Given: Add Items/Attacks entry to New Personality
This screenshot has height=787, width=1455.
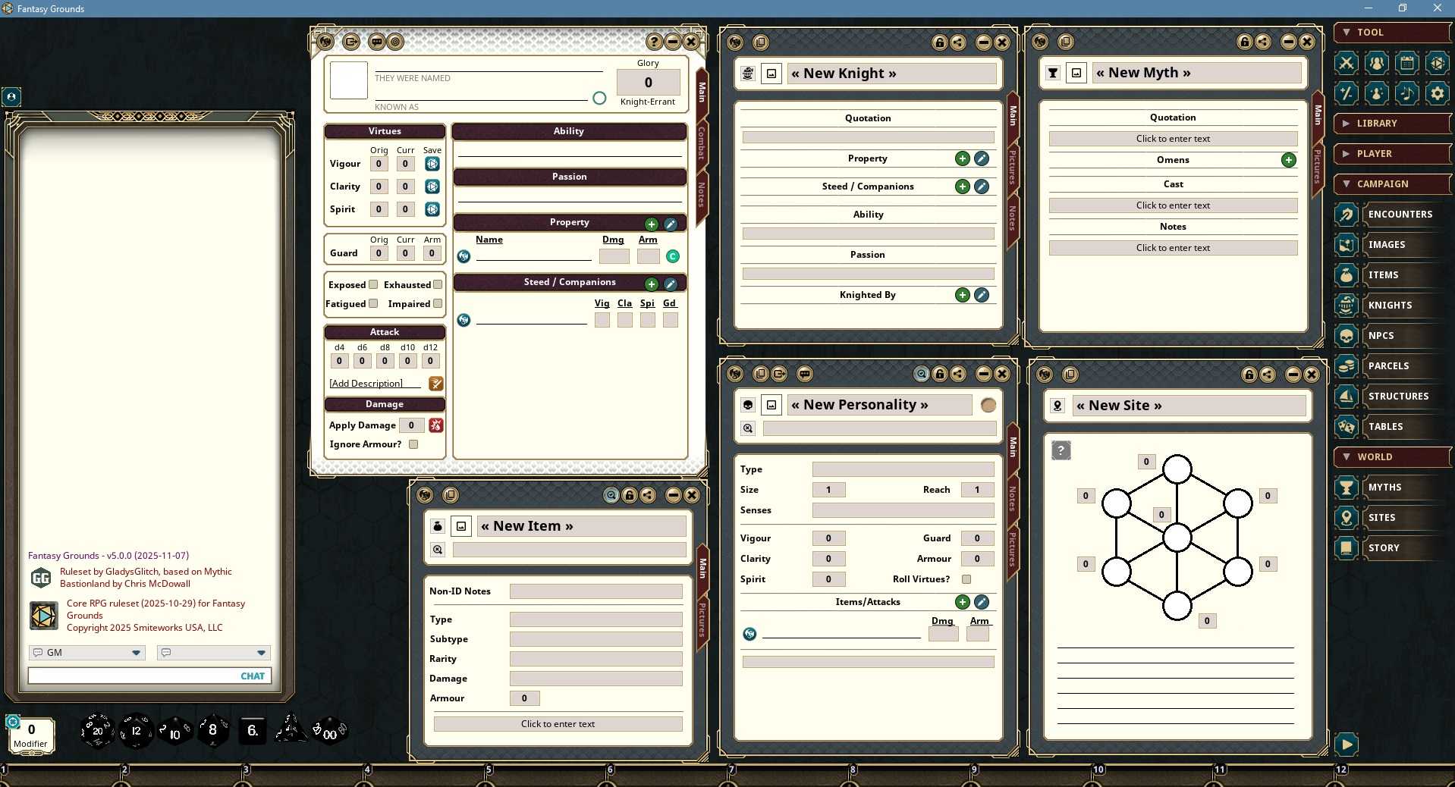Looking at the screenshot, I should point(962,602).
